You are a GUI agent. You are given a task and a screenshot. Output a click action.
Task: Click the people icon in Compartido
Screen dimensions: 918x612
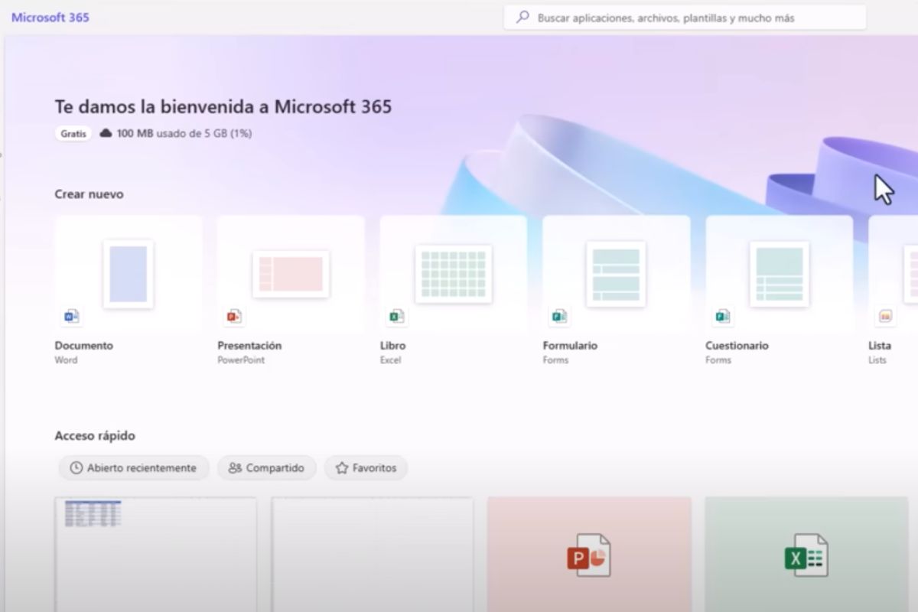tap(235, 467)
